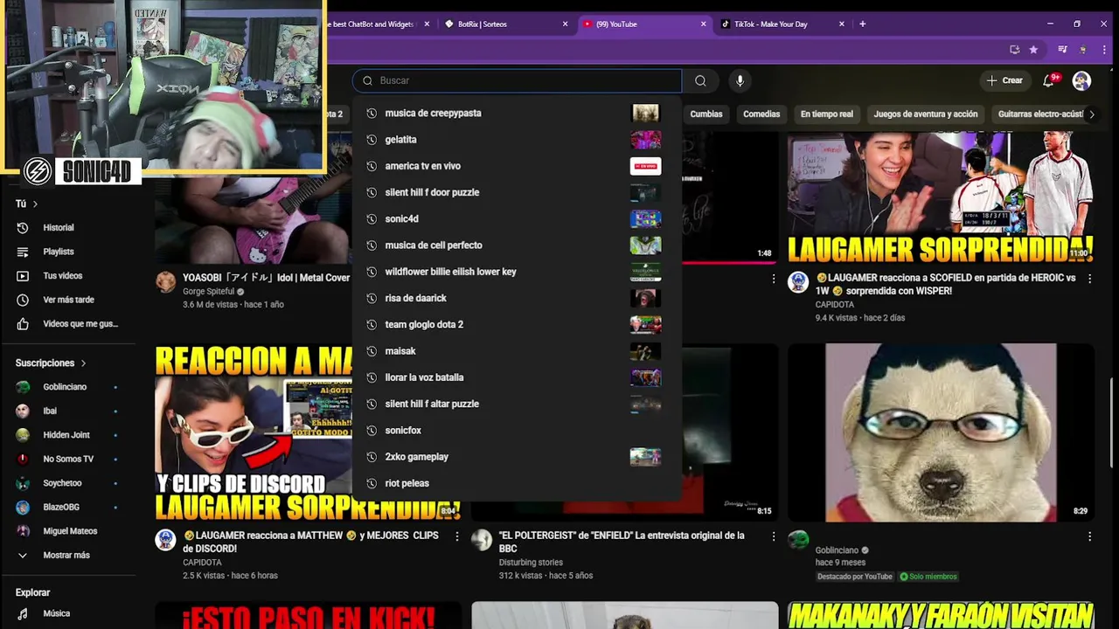The width and height of the screenshot is (1119, 629).
Task: Expand the 'Tú' section chevron
Action: [x=35, y=204]
